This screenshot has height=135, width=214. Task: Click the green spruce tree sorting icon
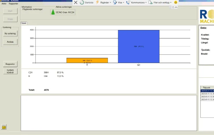coord(53,13)
